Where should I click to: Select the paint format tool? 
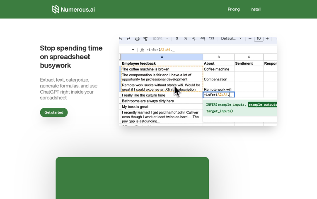145,39
